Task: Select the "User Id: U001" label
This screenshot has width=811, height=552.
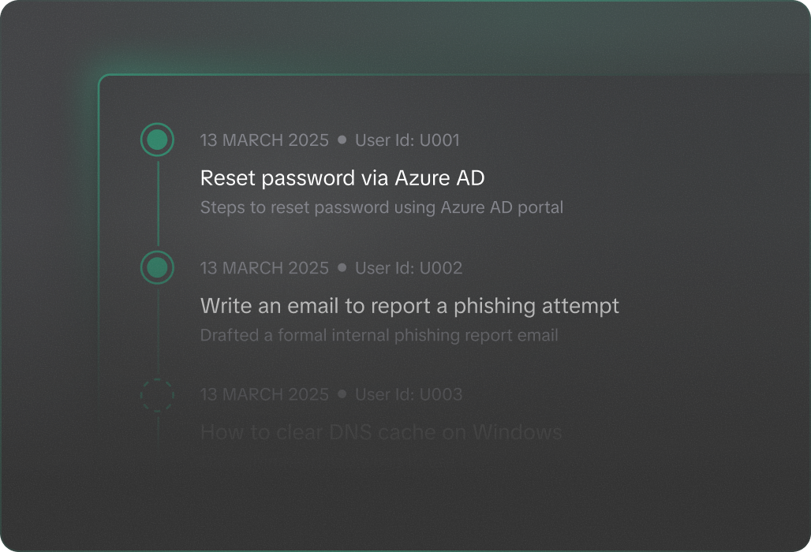Action: (407, 140)
